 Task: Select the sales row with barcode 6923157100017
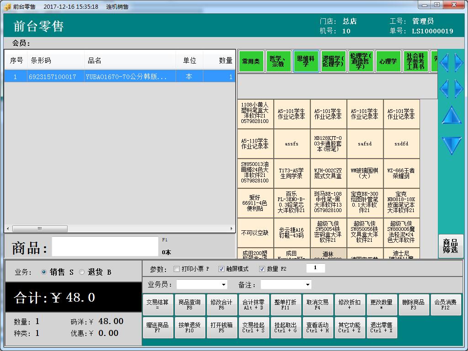click(x=120, y=76)
